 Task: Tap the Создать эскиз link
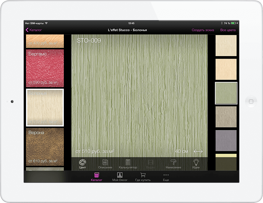point(203,30)
